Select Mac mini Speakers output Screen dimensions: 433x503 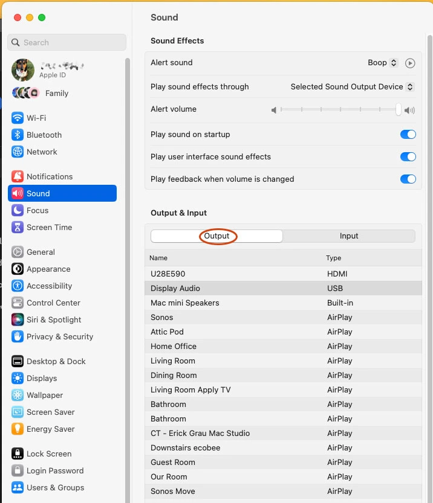(x=283, y=303)
